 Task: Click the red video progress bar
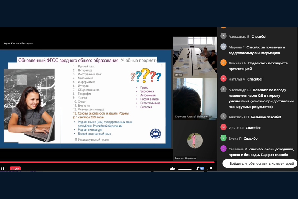pyautogui.click(x=107, y=162)
